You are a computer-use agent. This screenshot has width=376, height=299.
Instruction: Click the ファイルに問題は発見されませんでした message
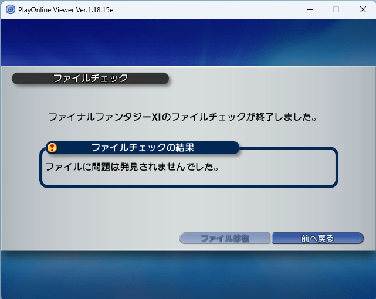(132, 167)
